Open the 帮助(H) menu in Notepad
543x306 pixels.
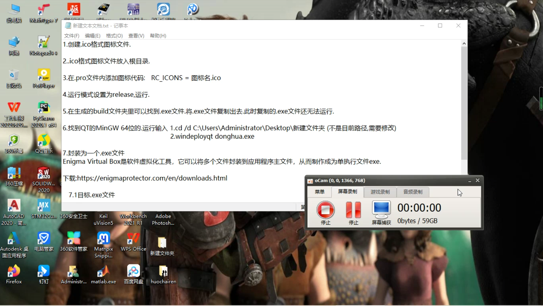coord(158,36)
